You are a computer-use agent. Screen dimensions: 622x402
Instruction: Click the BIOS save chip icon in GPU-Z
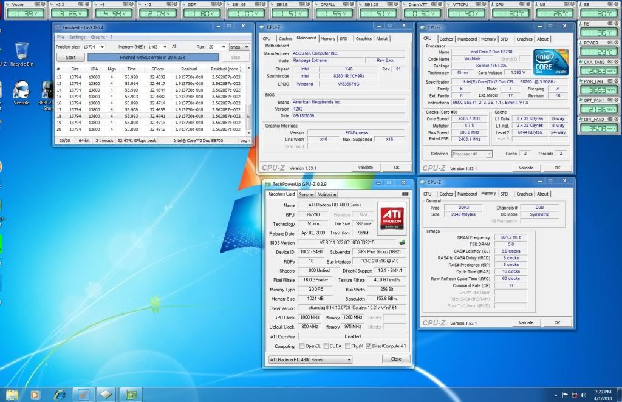[402, 242]
